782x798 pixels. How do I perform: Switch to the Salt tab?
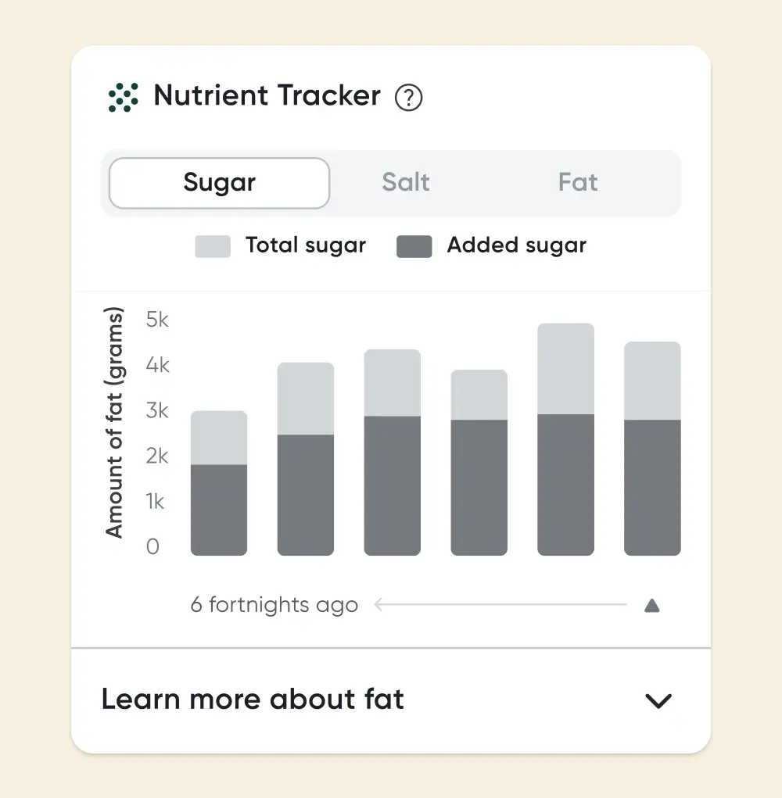click(406, 183)
